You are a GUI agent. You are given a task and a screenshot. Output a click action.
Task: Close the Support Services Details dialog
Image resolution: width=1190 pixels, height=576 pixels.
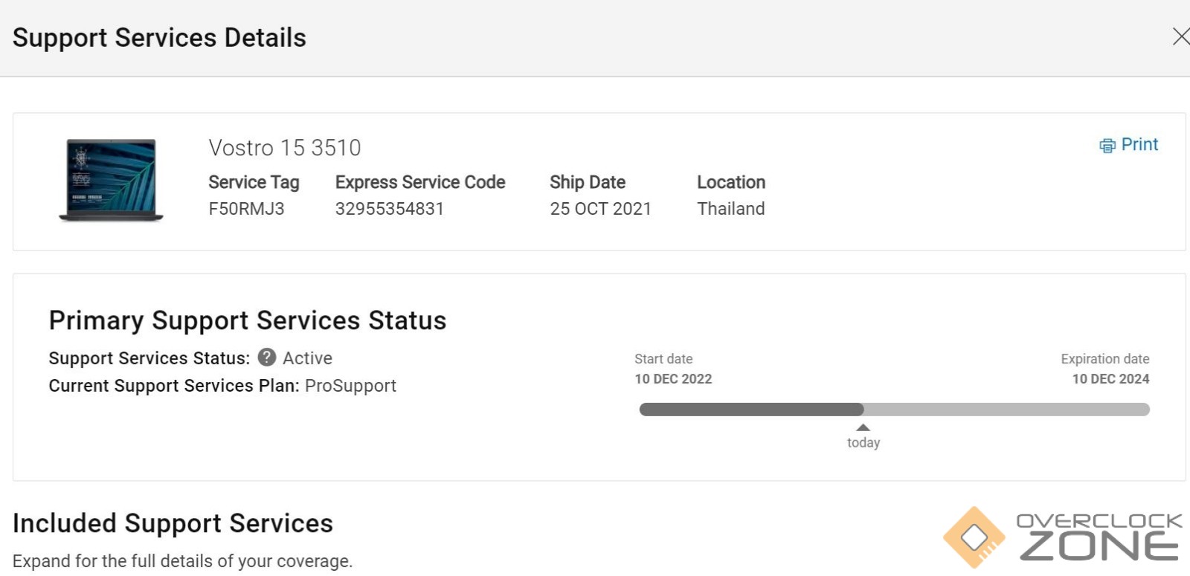[x=1180, y=36]
